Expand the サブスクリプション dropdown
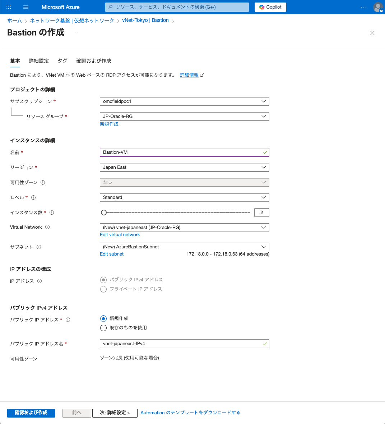Viewport: 385px width, 424px height. click(185, 101)
